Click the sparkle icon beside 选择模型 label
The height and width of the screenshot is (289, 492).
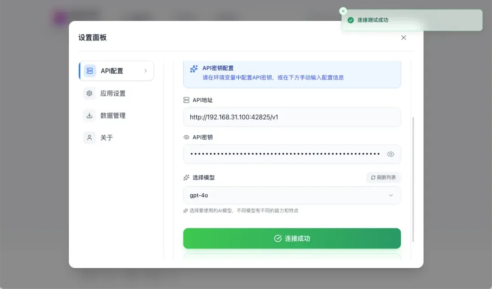click(x=186, y=177)
